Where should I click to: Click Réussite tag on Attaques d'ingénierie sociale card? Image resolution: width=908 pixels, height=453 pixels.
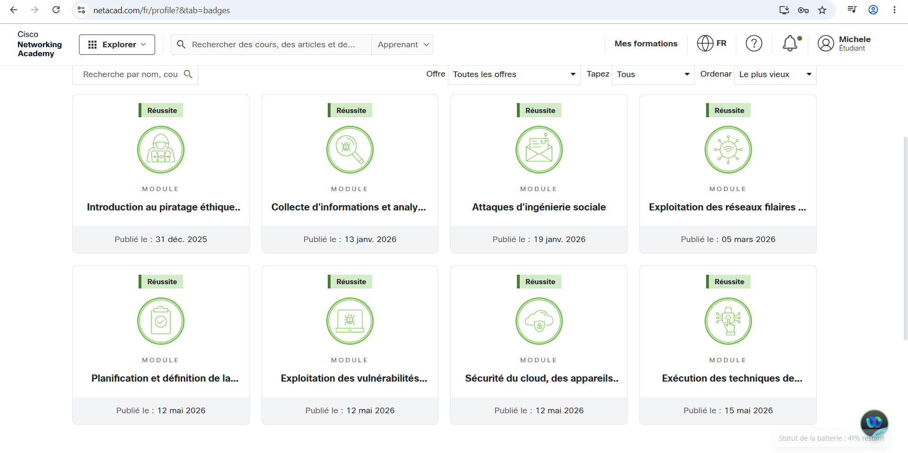[539, 110]
